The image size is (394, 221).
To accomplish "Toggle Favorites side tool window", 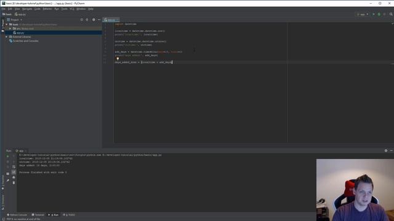I will coord(2,182).
